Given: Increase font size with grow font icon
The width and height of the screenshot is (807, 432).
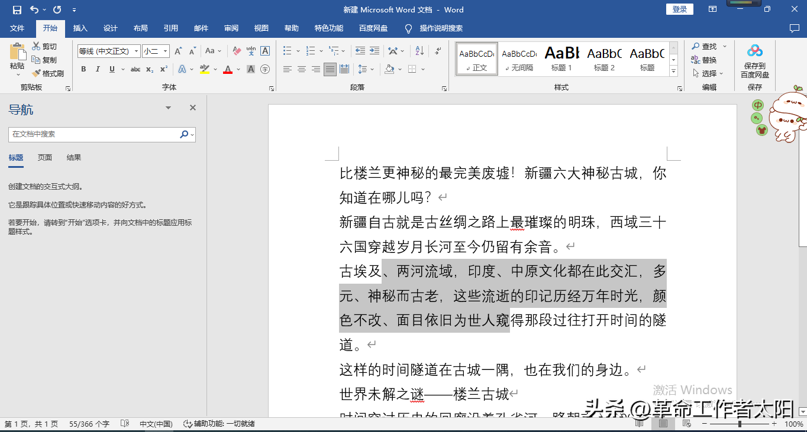Looking at the screenshot, I should (178, 51).
